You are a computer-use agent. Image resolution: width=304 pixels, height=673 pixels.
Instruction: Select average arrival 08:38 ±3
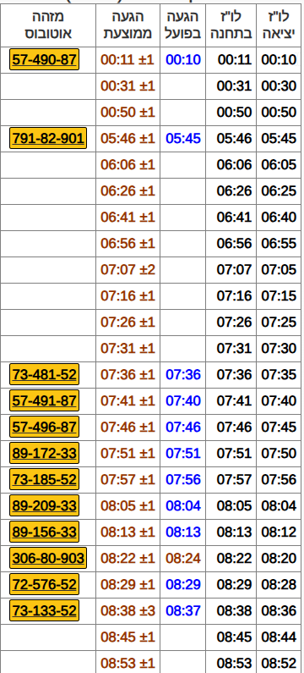click(x=128, y=611)
